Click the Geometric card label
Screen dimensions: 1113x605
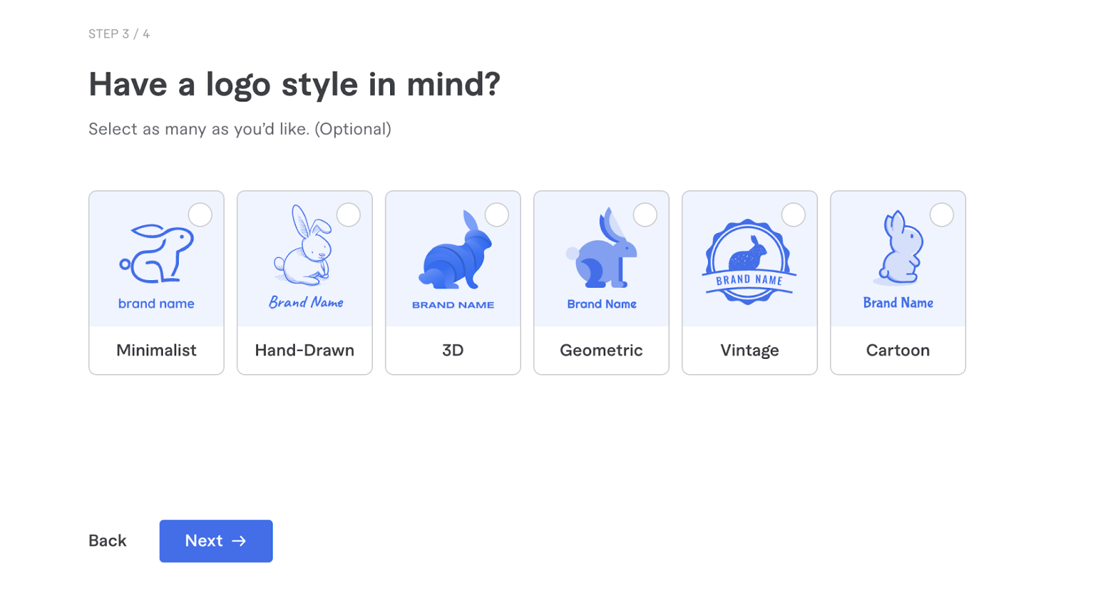[x=601, y=350]
